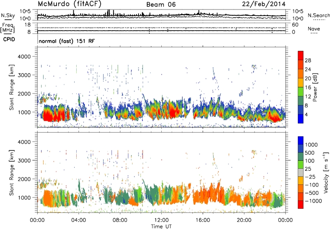330x229 pixels.
Task: Click the orange velocity patch near 16:30 UT
Action: pyautogui.click(x=208, y=194)
